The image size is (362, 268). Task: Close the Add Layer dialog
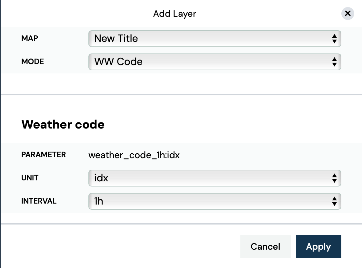point(347,14)
